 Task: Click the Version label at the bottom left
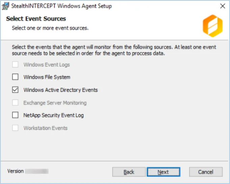coord(16,171)
